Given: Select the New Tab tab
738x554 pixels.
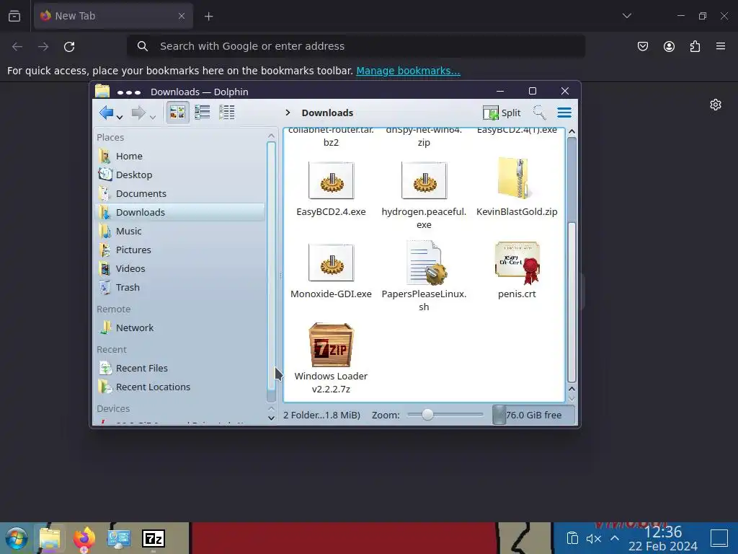Looking at the screenshot, I should [x=113, y=16].
